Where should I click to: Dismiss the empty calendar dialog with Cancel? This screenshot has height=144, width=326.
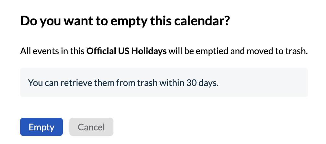click(x=91, y=127)
